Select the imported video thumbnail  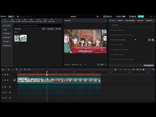pos(20,38)
